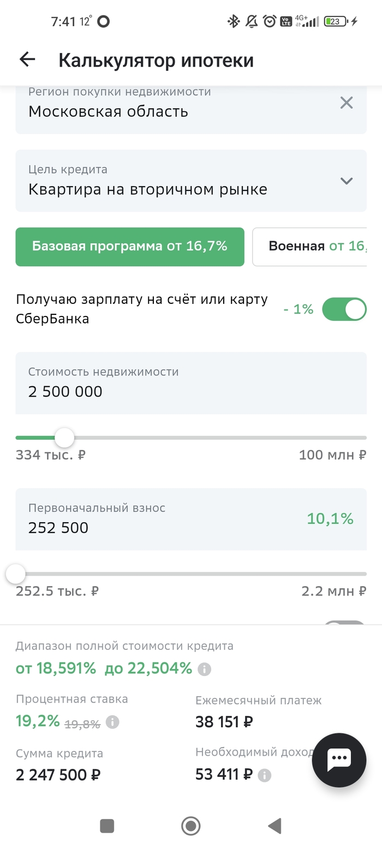Show info for the required income
Viewport: 382px width, 849px height.
[x=264, y=775]
